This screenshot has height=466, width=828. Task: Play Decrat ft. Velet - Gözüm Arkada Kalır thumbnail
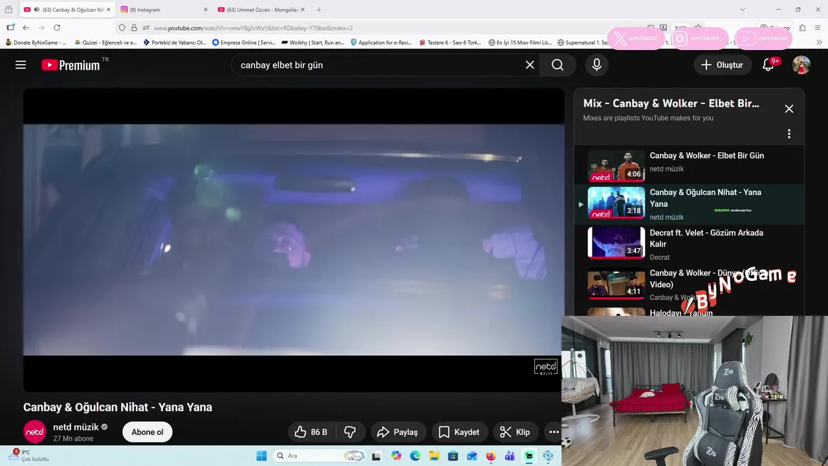click(x=616, y=243)
